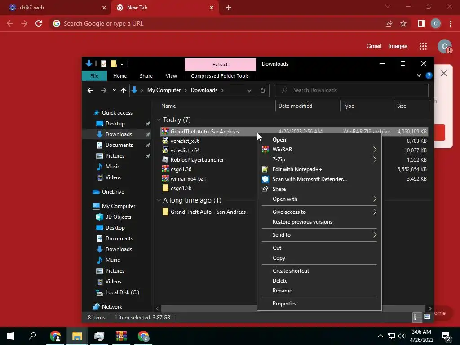Screen dimensions: 460x345
Task: Click the Search Downloads field
Action: pyautogui.click(x=351, y=90)
